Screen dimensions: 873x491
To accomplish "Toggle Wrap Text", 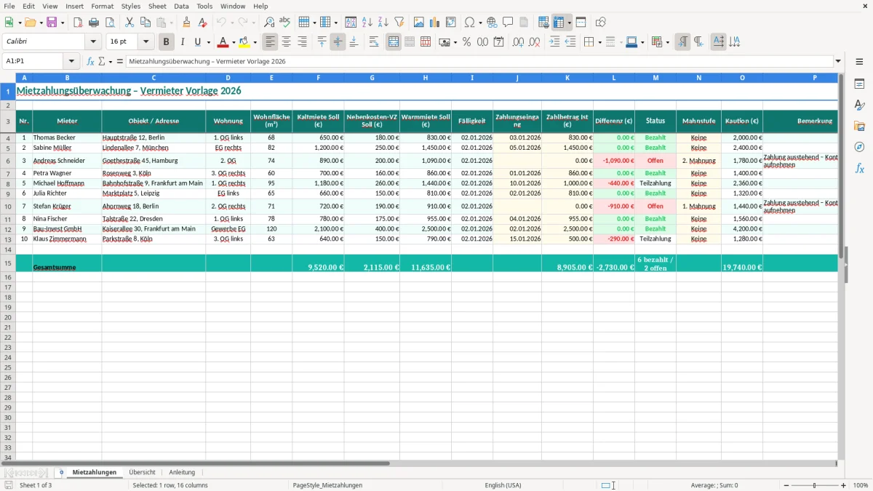I will click(x=374, y=42).
